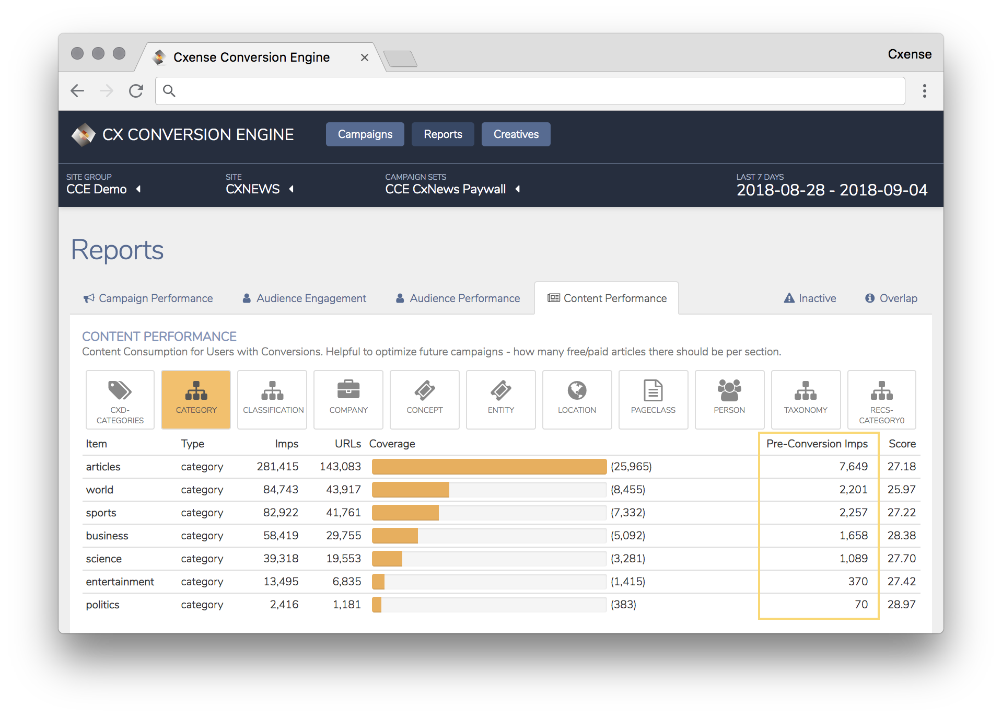Select the Entity icon tile
Viewport: 1002px width, 717px height.
click(x=501, y=400)
